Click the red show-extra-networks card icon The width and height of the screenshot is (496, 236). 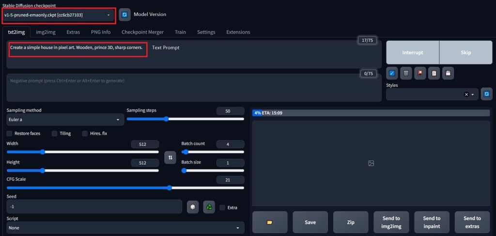420,73
